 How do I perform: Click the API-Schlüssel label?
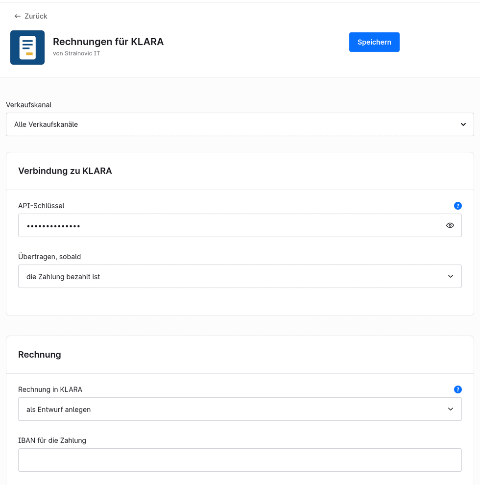tap(41, 206)
